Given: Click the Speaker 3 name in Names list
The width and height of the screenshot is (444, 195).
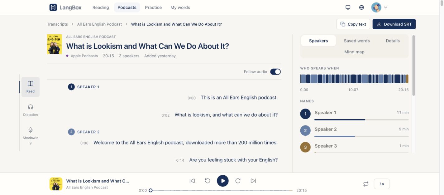Looking at the screenshot, I should [326, 146].
